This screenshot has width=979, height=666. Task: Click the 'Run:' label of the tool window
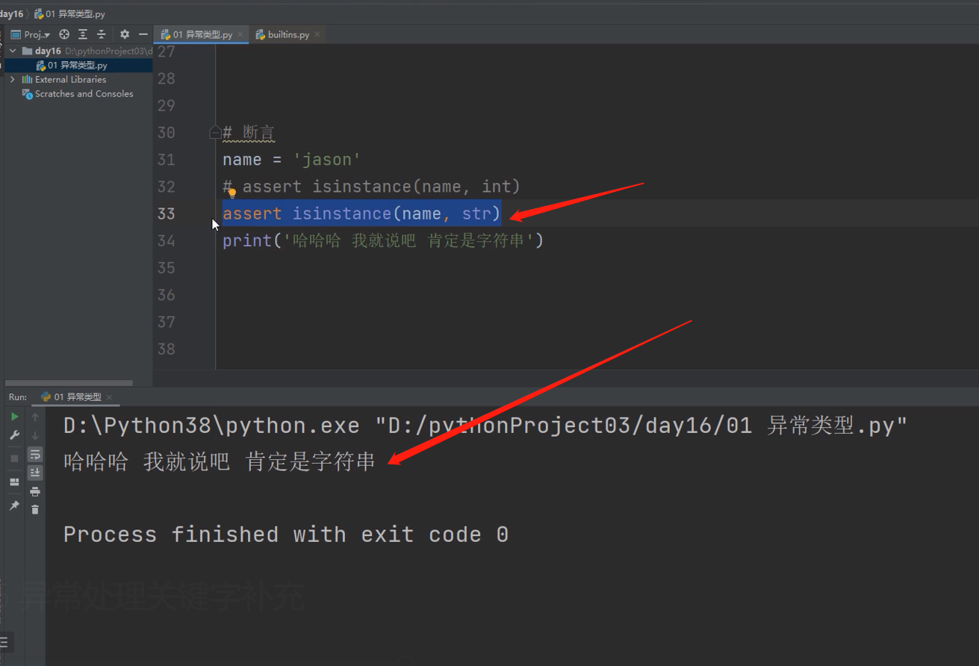(18, 397)
